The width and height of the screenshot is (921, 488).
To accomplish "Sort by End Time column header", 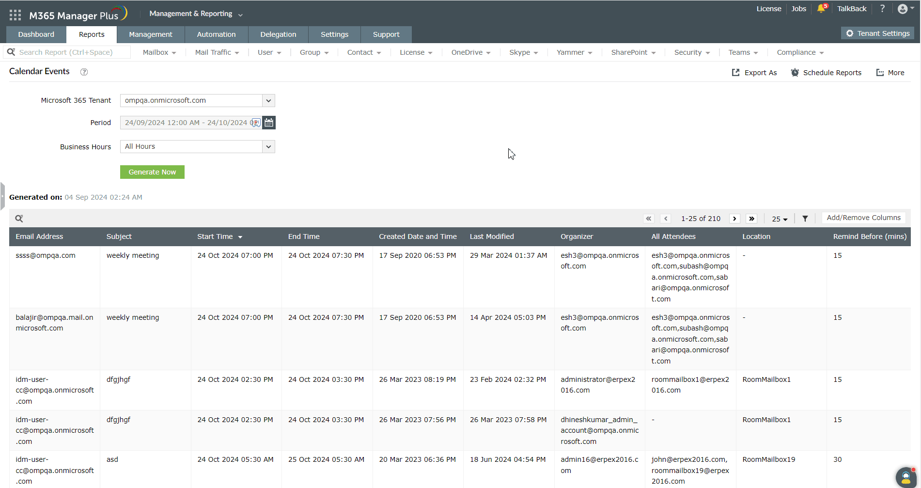I will pyautogui.click(x=304, y=236).
